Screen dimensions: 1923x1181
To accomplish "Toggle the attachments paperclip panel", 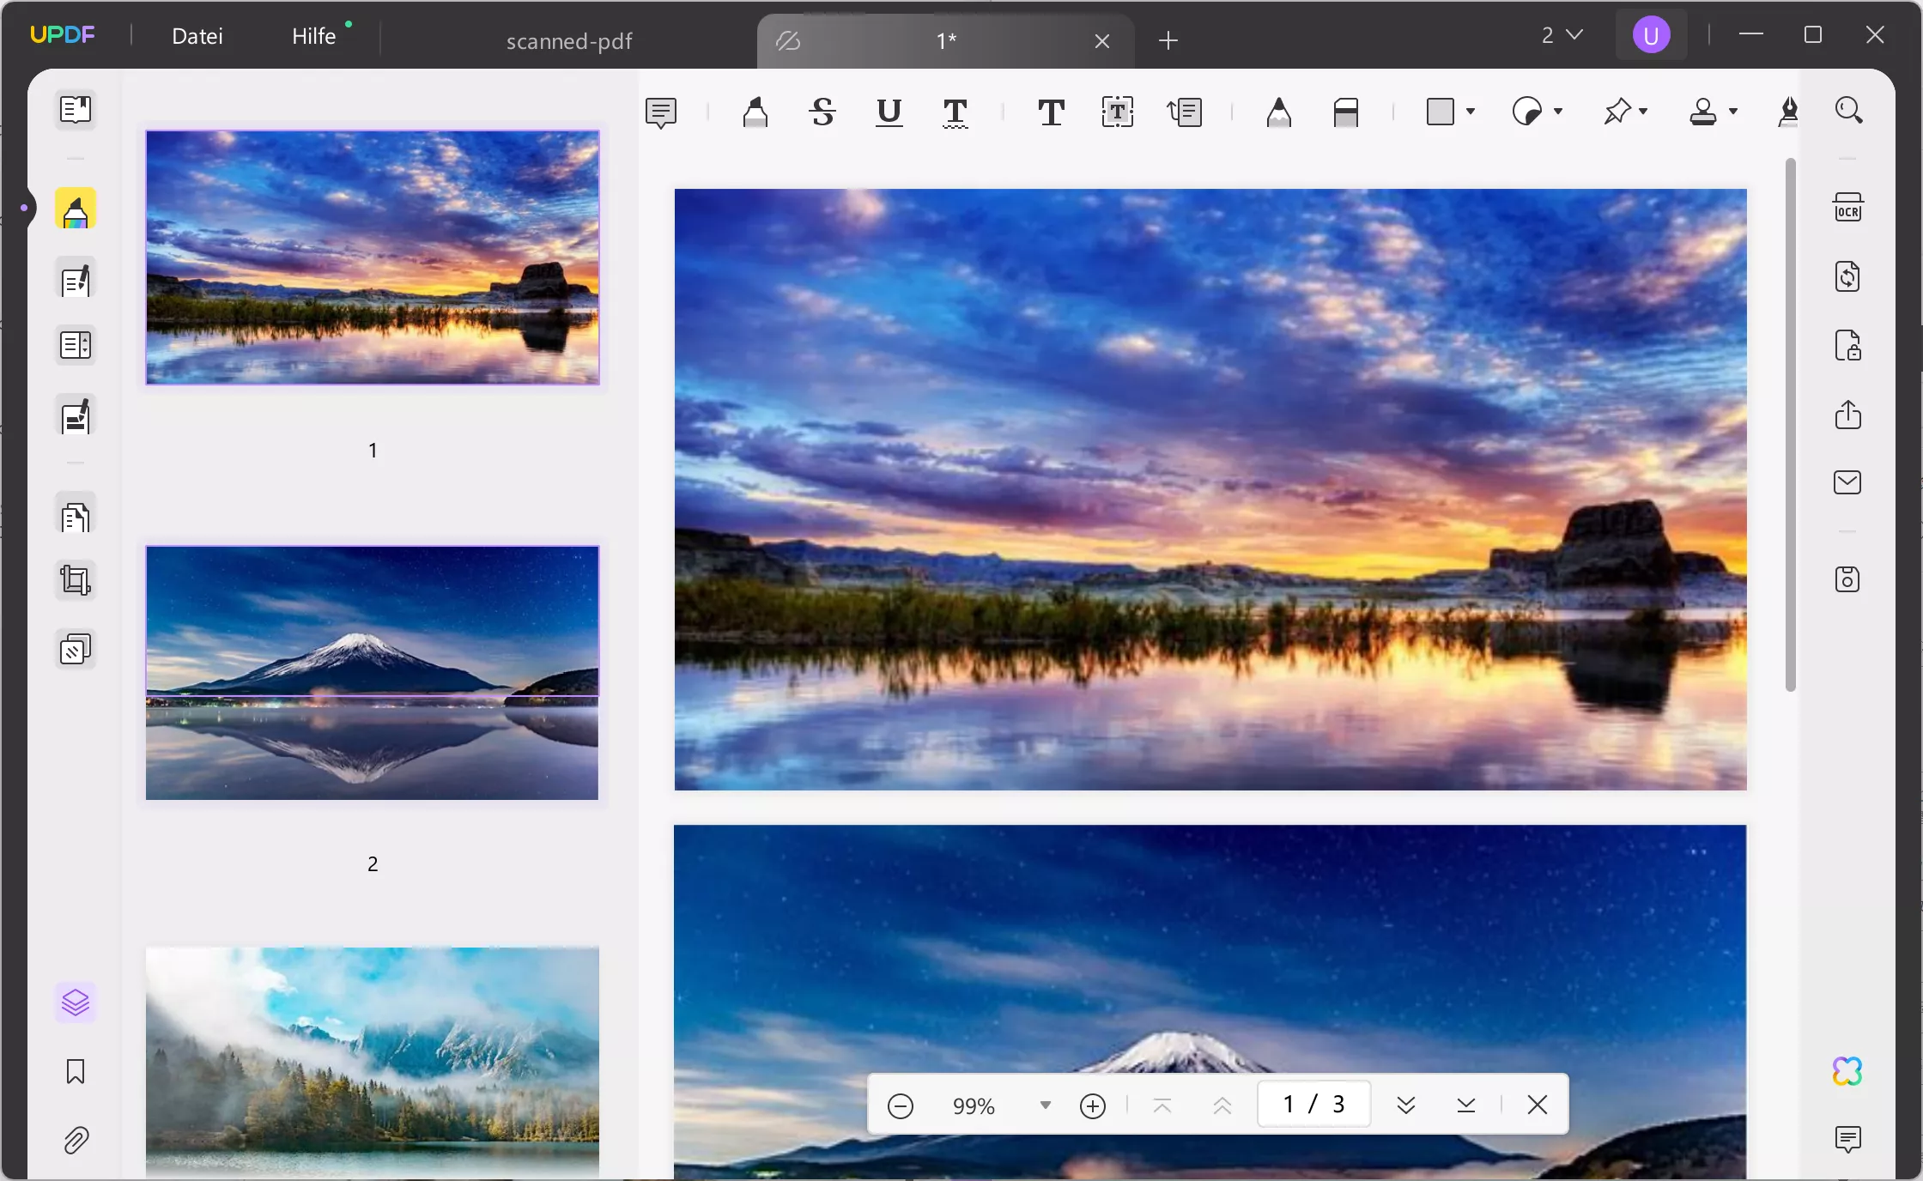I will (76, 1140).
